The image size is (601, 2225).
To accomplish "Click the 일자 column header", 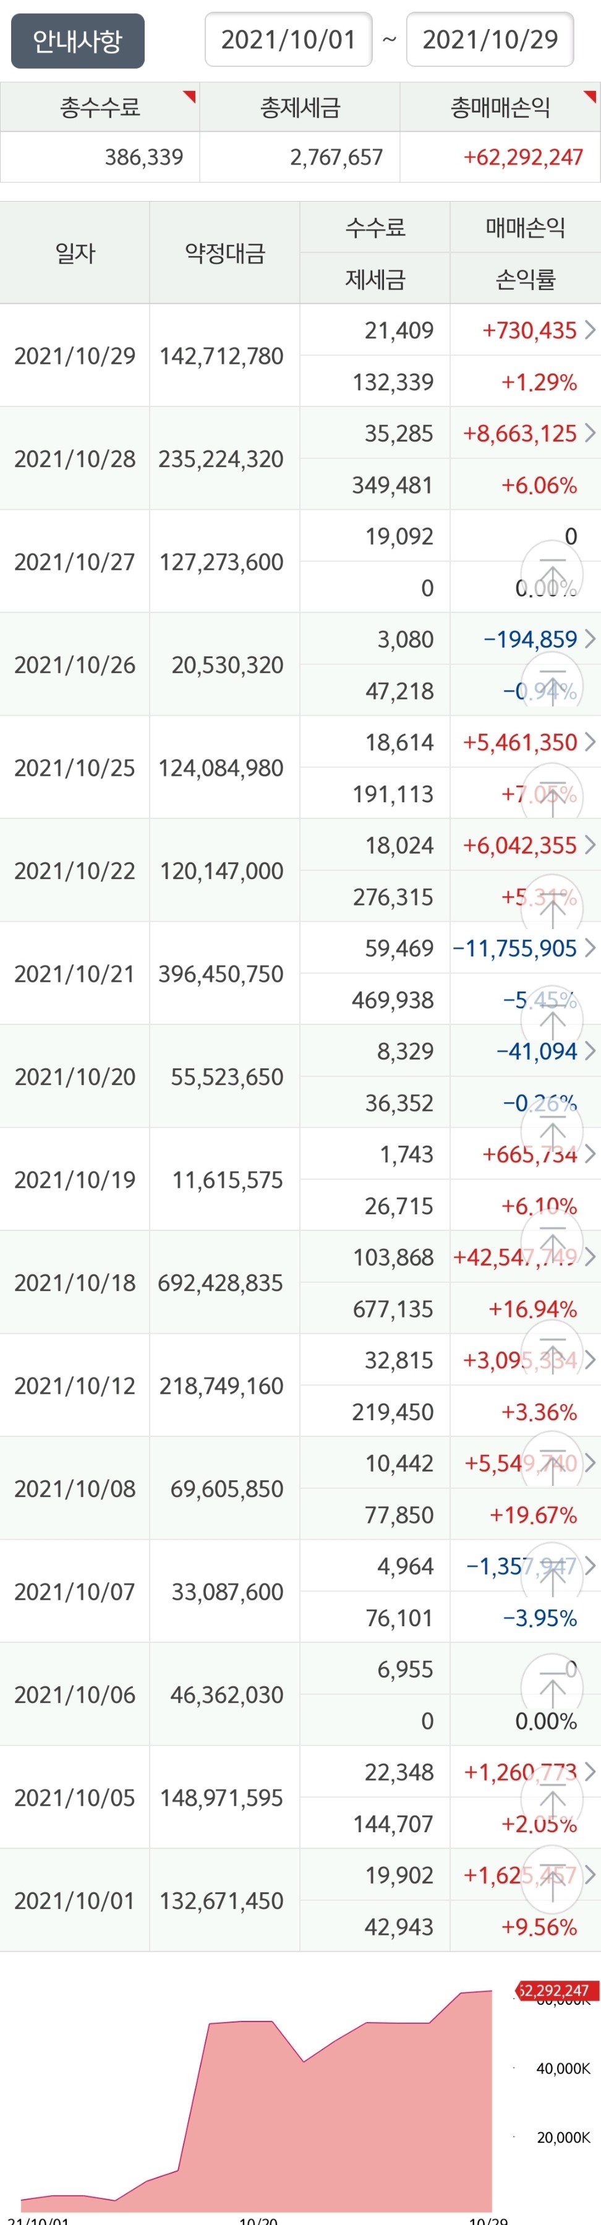I will point(75,253).
